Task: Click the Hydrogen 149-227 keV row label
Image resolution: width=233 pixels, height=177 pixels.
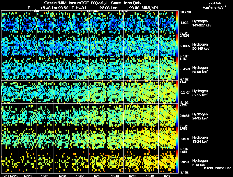Action: pos(202,23)
